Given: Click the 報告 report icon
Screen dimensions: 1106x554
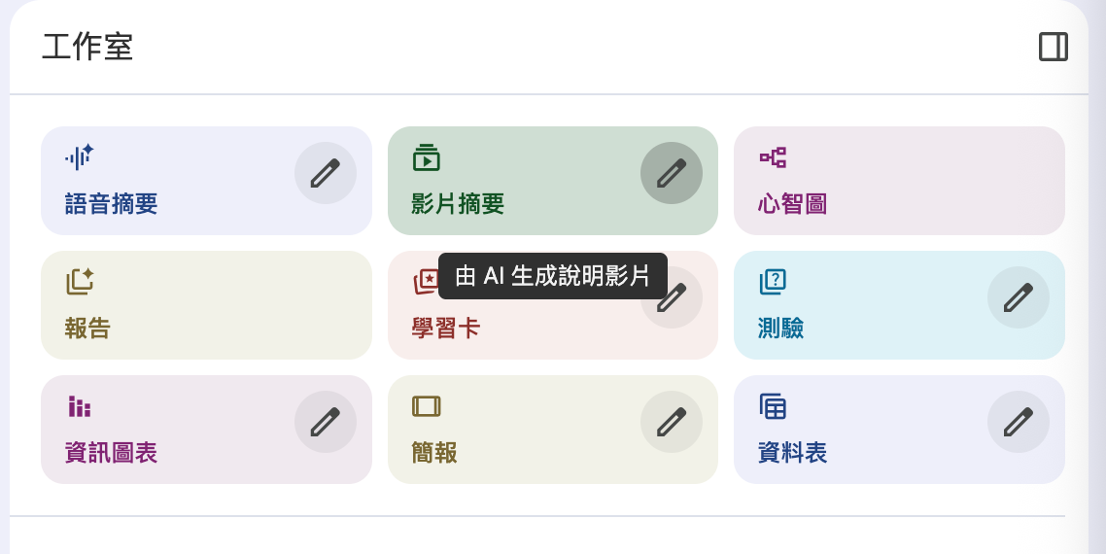Looking at the screenshot, I should [80, 281].
